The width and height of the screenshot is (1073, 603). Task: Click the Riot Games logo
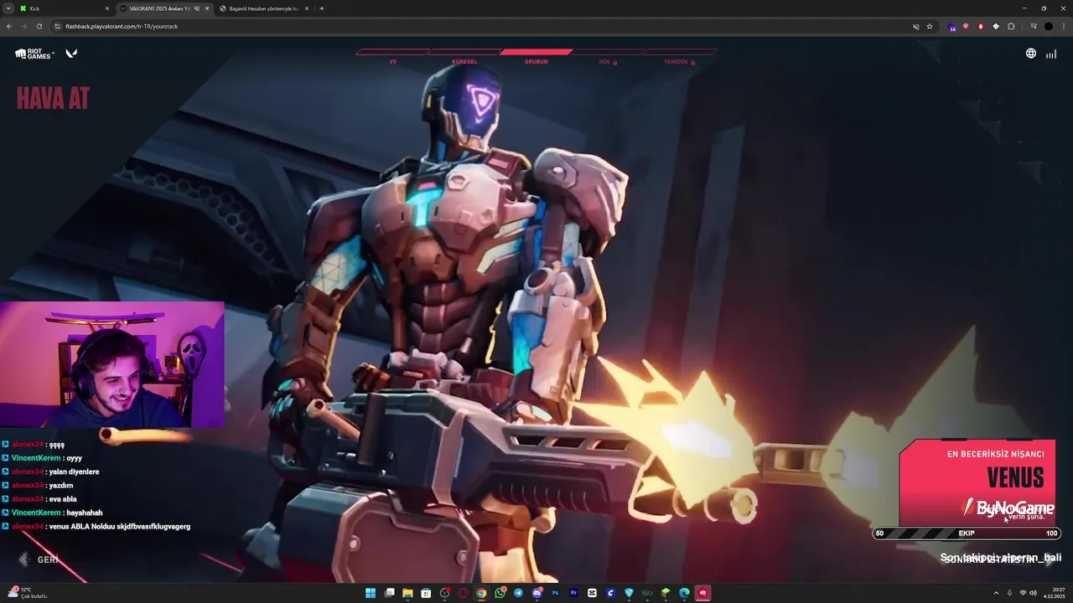[34, 54]
